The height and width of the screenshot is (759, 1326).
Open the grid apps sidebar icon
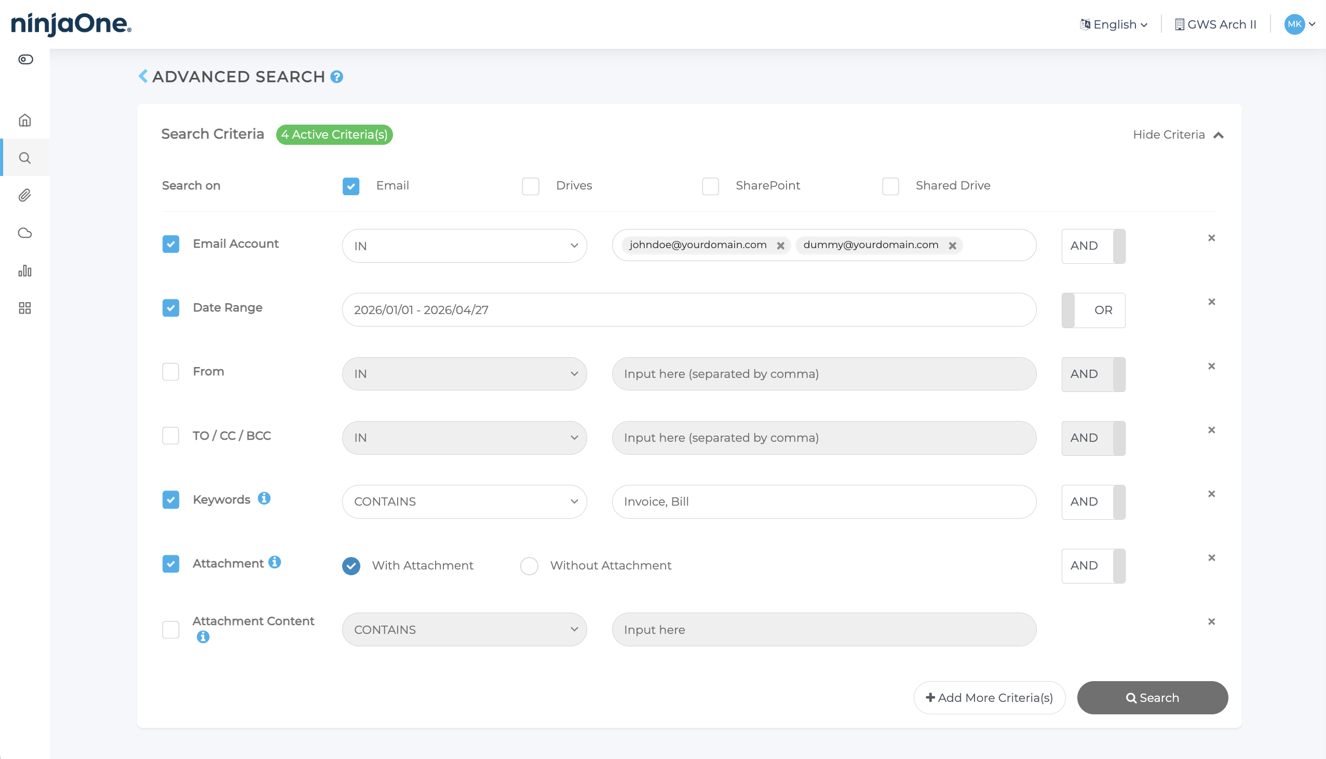25,308
